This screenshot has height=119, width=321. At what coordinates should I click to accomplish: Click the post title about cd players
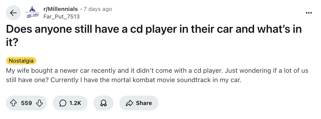[x=154, y=29]
